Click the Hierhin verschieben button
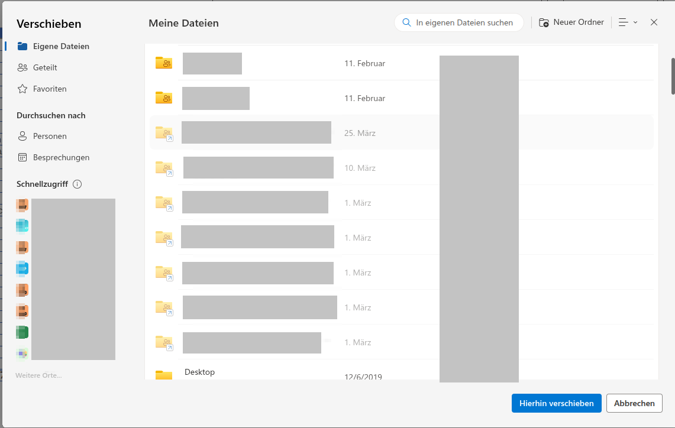 pos(556,403)
